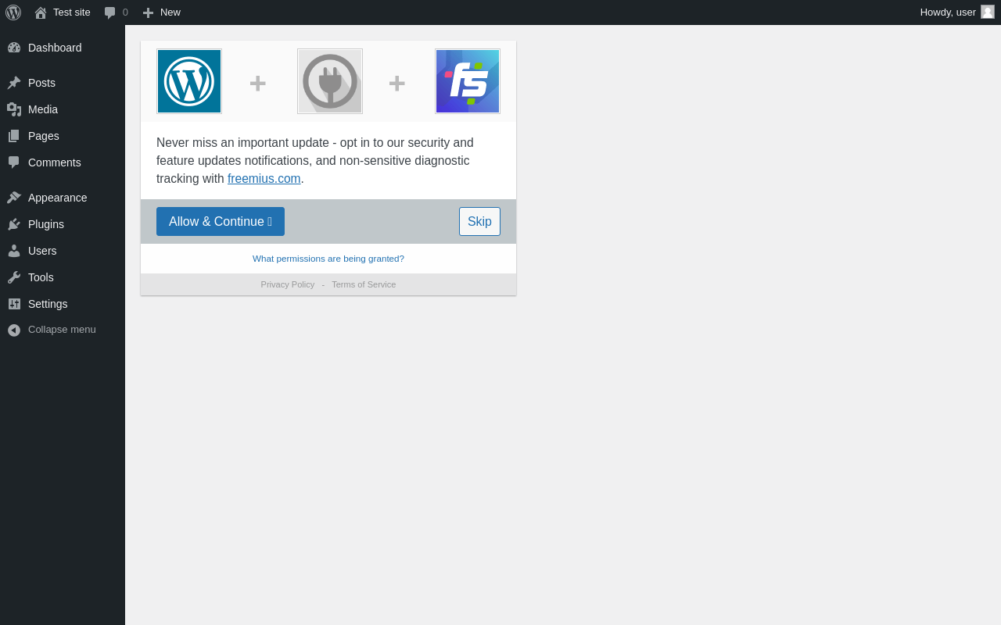Click the Tools wrench icon
Viewport: 1001px width, 625px height.
click(14, 277)
